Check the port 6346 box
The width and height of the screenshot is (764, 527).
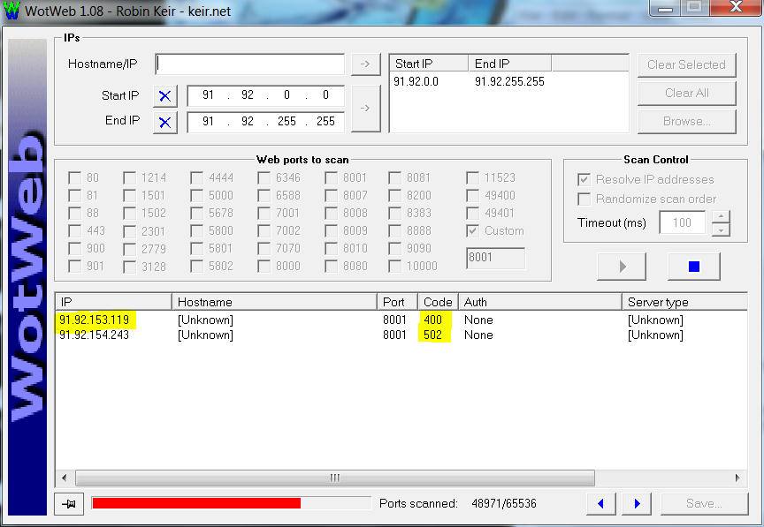(x=264, y=177)
